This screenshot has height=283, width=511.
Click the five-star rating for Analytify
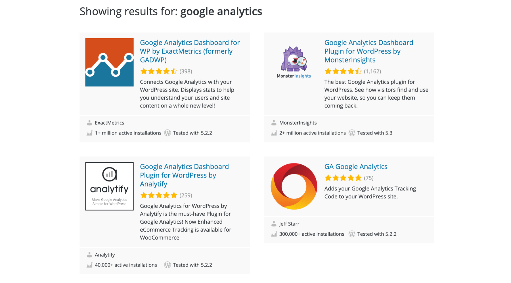159,195
